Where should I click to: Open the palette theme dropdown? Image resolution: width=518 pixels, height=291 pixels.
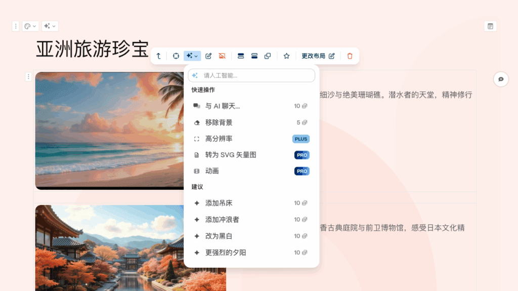(x=30, y=26)
